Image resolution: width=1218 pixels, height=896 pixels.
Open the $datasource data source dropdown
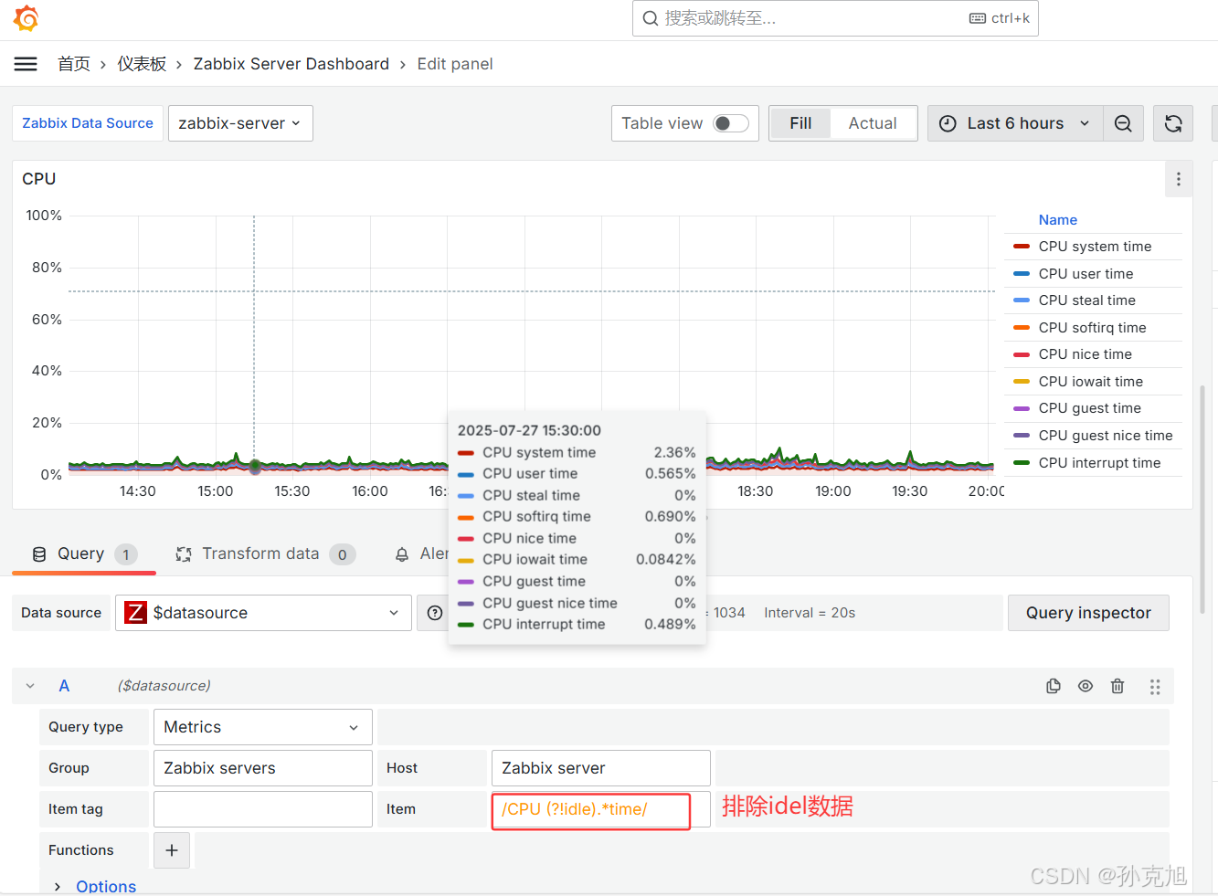[263, 613]
